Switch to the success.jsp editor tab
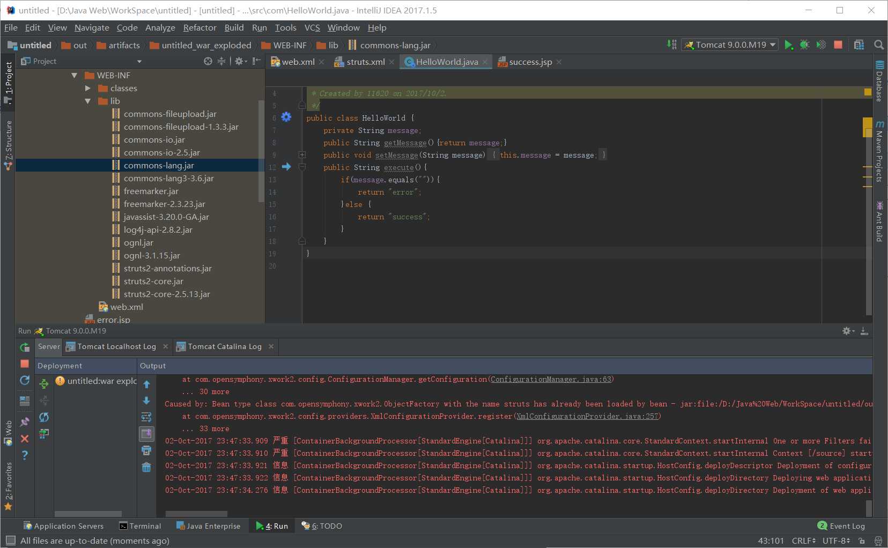Image resolution: width=888 pixels, height=548 pixels. [530, 62]
